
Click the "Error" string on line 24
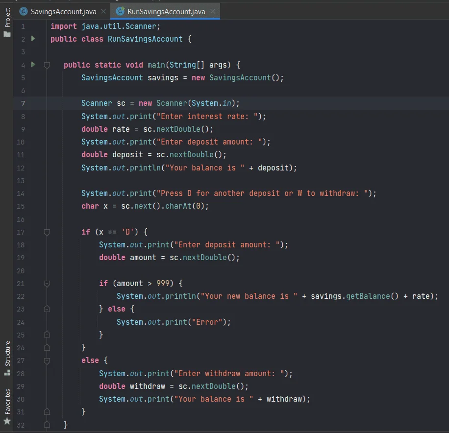(x=207, y=322)
